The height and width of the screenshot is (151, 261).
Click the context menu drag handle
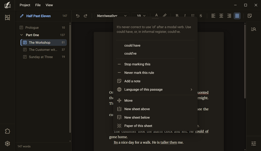pos(155,18)
